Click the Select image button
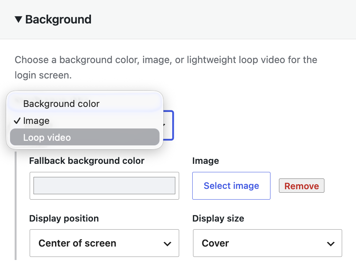The height and width of the screenshot is (280, 356). 231,186
